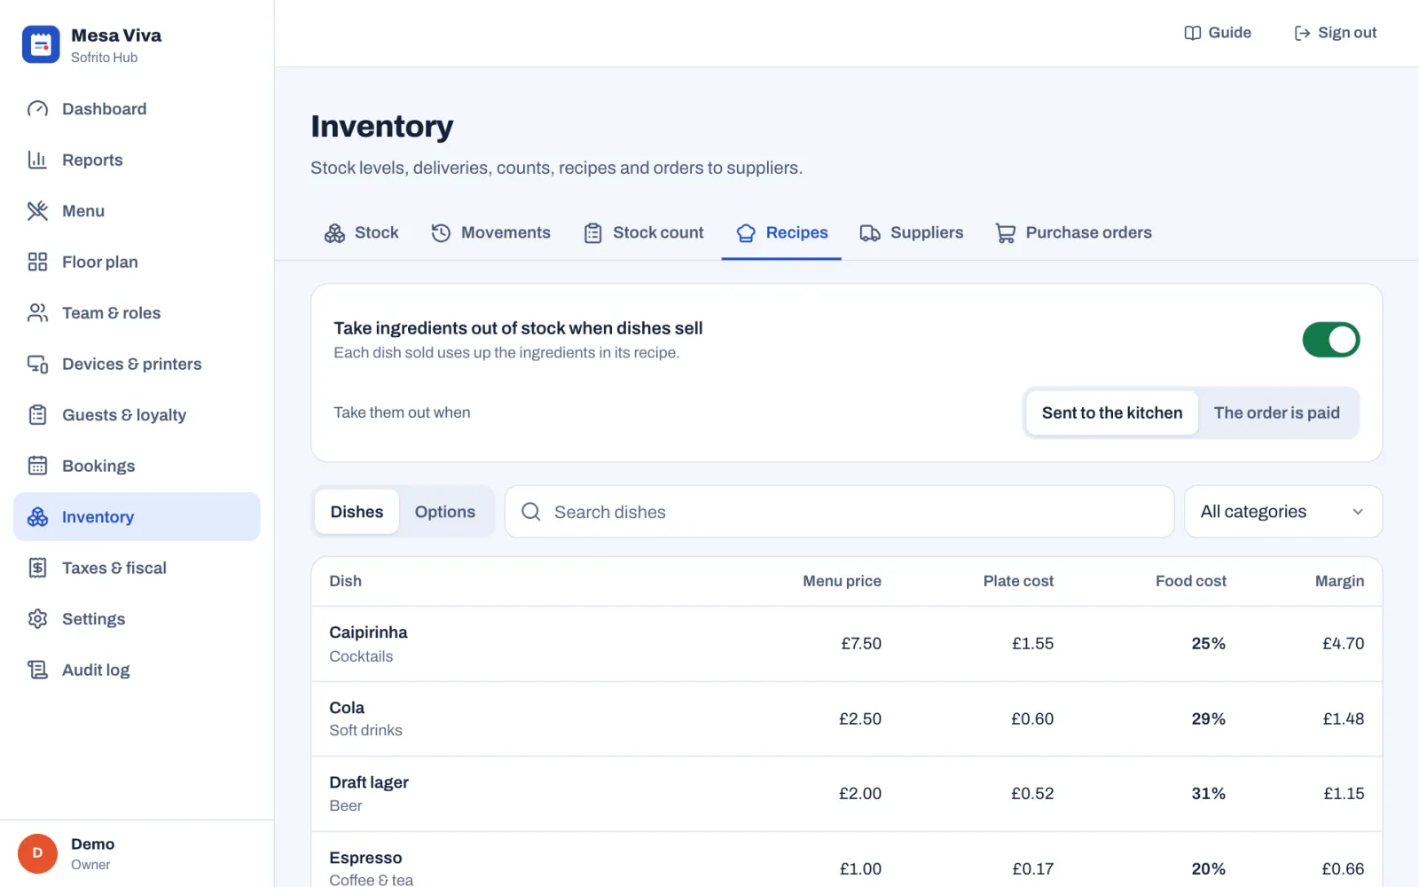Click the Menu crossed utensils icon
1419x887 pixels.
coord(37,211)
